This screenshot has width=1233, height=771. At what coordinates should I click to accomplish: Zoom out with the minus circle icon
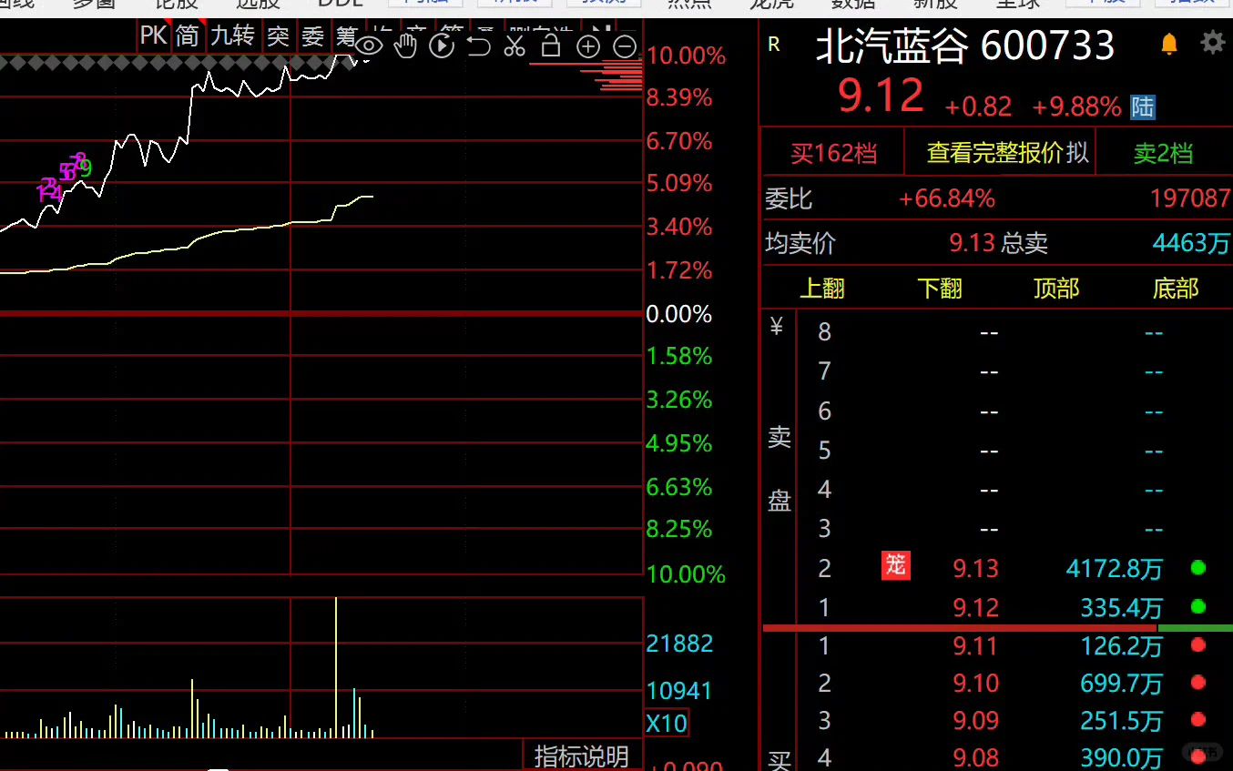click(625, 46)
